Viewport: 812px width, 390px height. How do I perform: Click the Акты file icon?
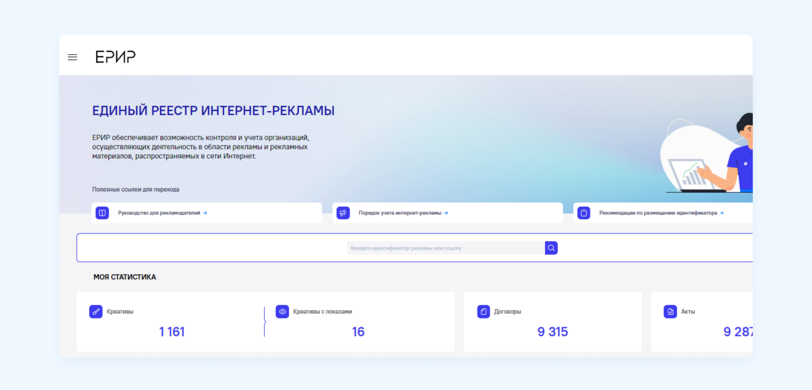point(670,312)
